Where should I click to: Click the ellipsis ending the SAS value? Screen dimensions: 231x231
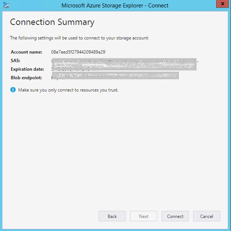pyautogui.click(x=198, y=61)
